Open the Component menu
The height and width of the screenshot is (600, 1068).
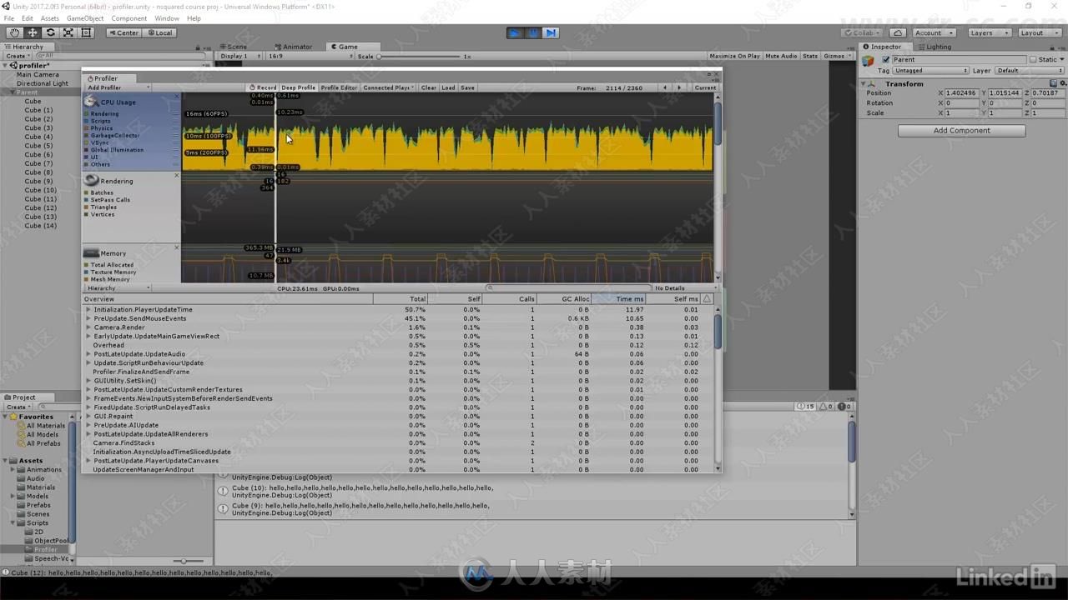(128, 18)
